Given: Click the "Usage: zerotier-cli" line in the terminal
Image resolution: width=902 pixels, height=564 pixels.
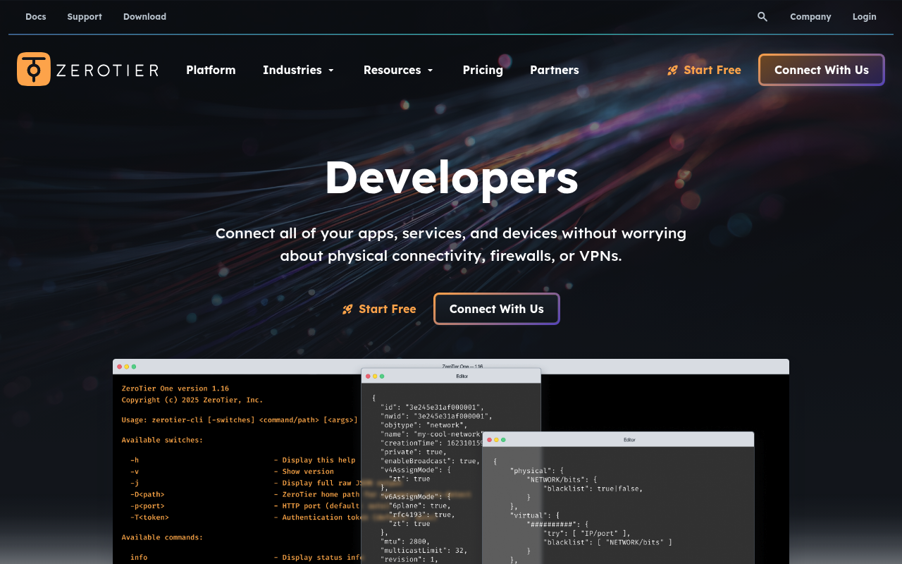Looking at the screenshot, I should point(240,420).
